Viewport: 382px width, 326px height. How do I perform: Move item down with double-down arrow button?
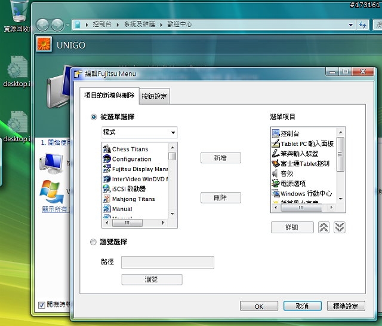pos(340,227)
